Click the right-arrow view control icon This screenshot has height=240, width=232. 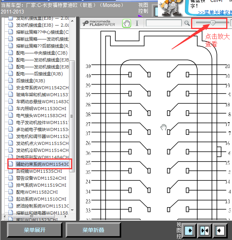click(190, 230)
